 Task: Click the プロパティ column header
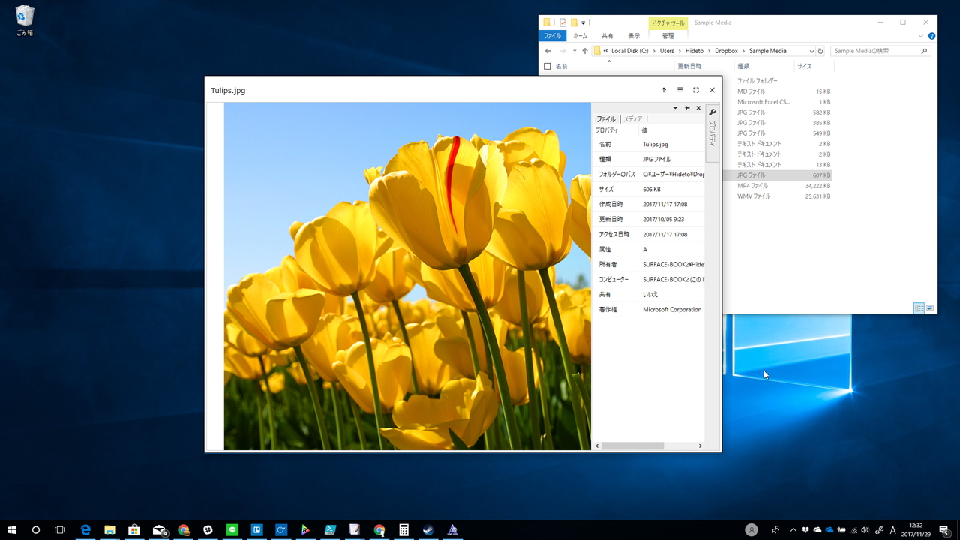coord(607,130)
